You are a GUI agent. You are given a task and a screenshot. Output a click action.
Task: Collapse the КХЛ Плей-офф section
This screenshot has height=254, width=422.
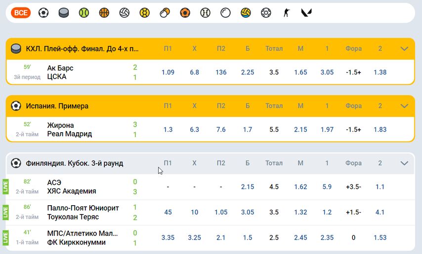coord(404,49)
